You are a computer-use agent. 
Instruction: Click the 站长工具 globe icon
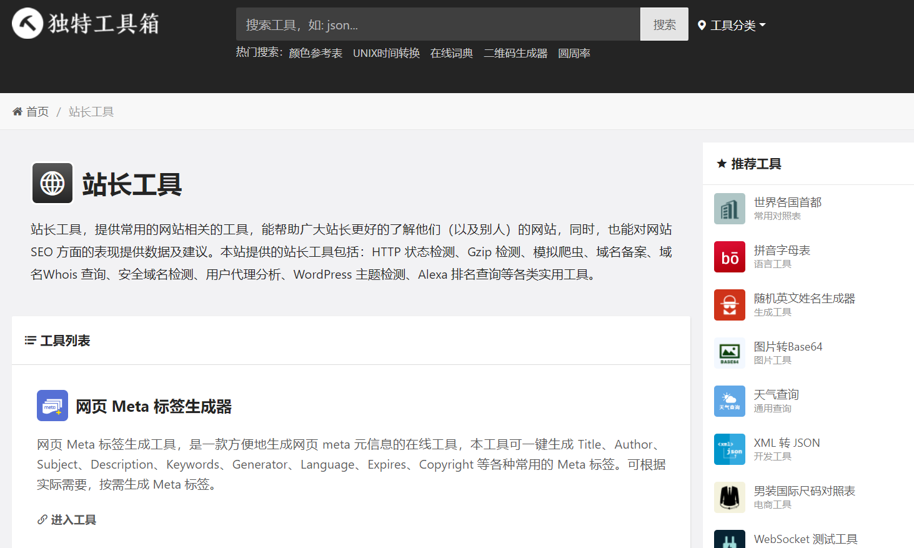tap(52, 184)
